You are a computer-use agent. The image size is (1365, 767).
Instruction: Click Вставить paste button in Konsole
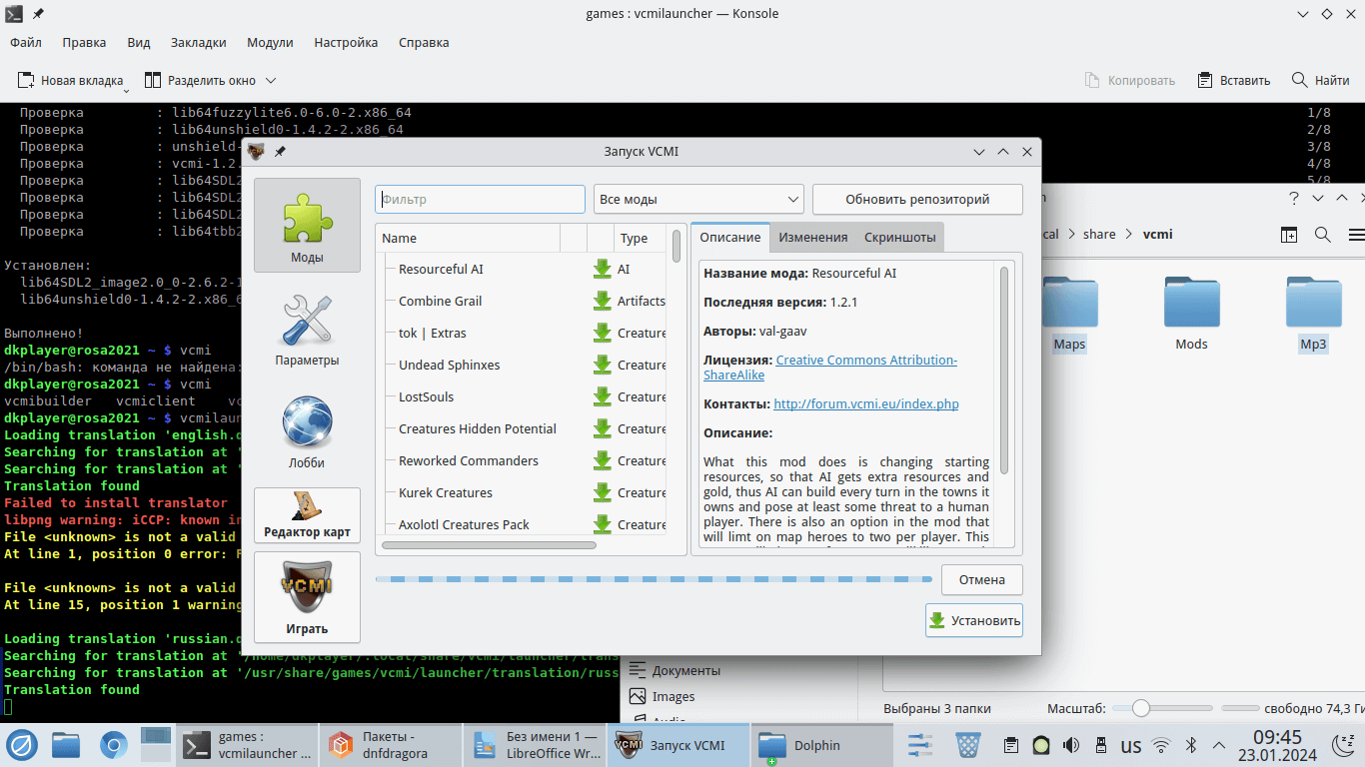pos(1234,80)
